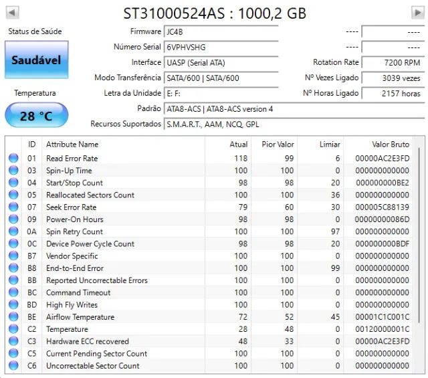Click the Pior Valor 33
This screenshot has height=378, width=428.
(x=290, y=341)
